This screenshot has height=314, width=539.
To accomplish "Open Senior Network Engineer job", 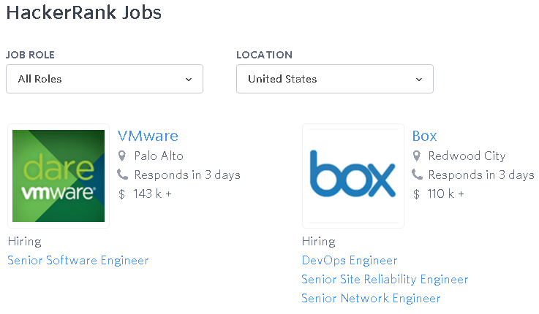I will point(371,298).
